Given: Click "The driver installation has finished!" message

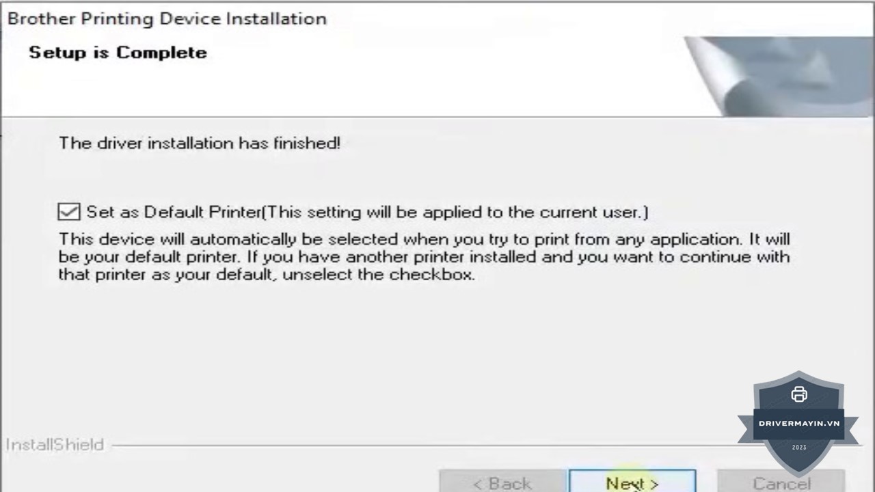Looking at the screenshot, I should [x=199, y=143].
